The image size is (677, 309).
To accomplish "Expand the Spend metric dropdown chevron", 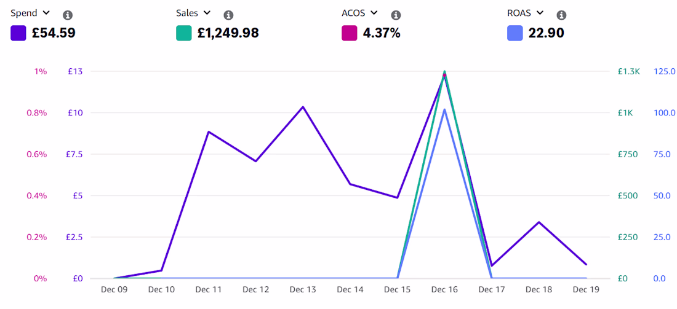I will [x=46, y=13].
